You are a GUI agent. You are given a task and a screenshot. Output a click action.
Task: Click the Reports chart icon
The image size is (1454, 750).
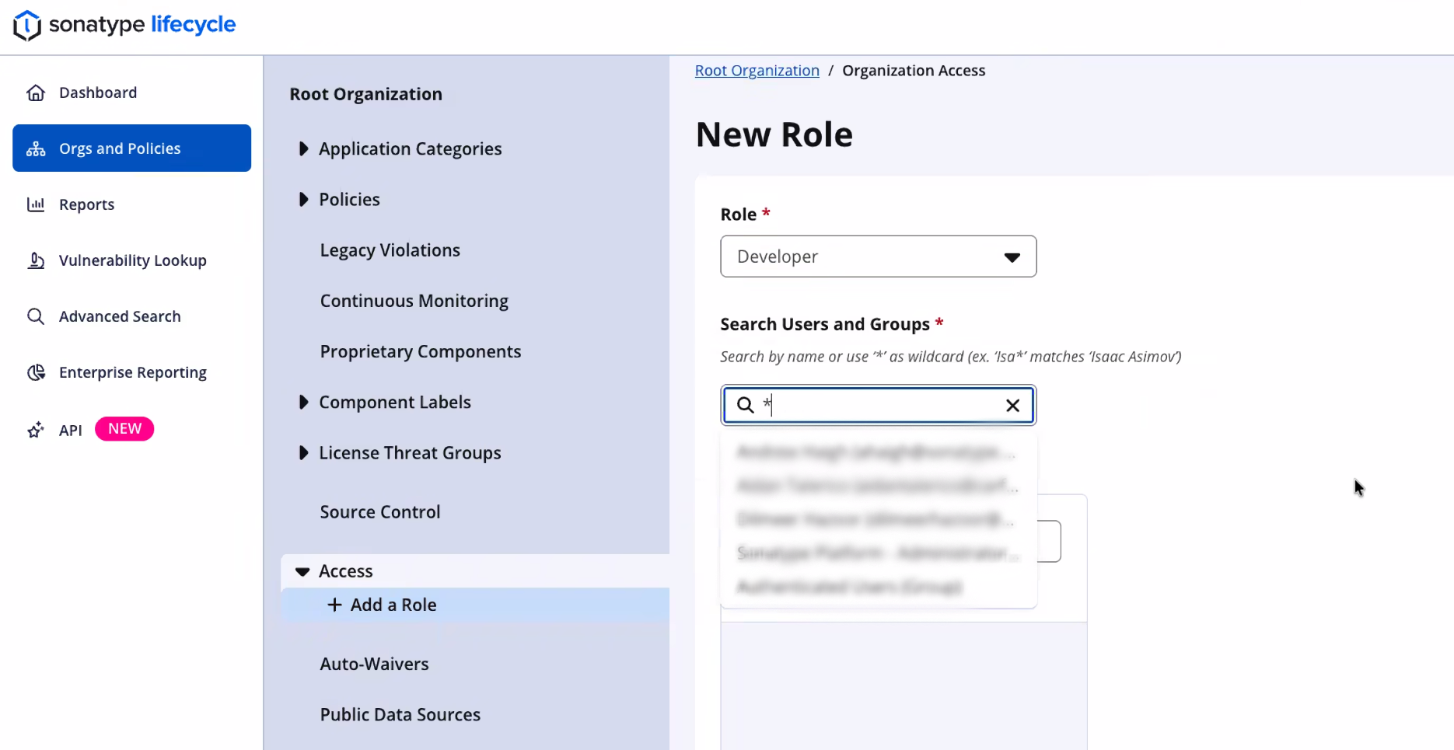tap(36, 204)
